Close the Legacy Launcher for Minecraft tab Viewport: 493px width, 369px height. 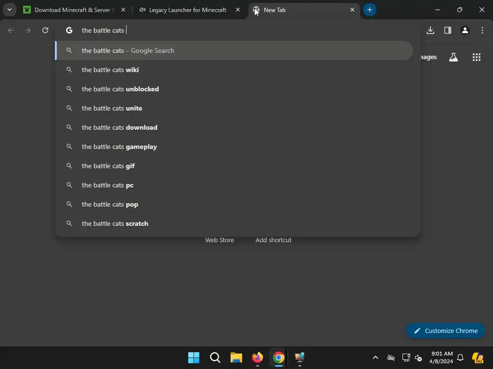click(238, 10)
